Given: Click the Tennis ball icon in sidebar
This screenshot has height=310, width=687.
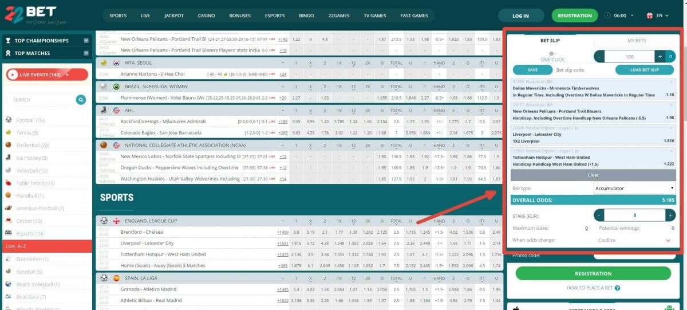Looking at the screenshot, I should pyautogui.click(x=9, y=133).
